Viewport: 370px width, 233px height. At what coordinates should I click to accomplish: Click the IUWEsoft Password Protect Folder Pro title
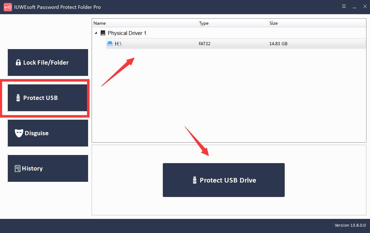(57, 7)
